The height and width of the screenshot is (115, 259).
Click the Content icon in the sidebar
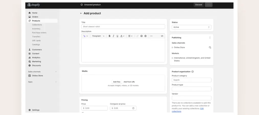30,54
